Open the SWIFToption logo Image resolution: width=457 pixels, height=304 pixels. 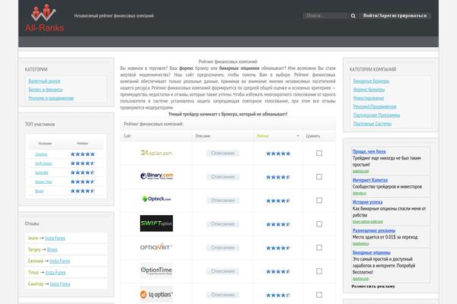click(156, 223)
